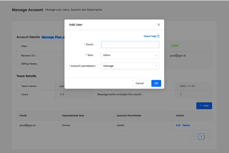Open the Role dropdown showing Editor
This screenshot has width=229, height=153.
[x=130, y=55]
